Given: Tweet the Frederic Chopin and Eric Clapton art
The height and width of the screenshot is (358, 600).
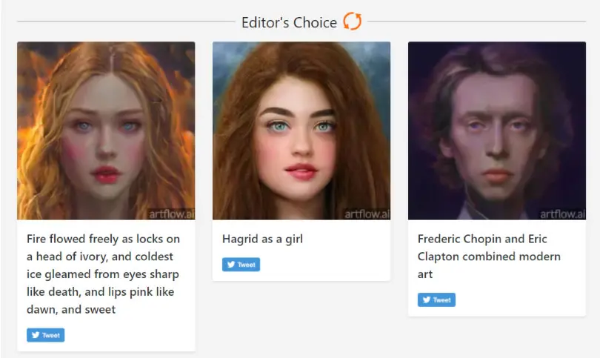Looking at the screenshot, I should tap(436, 299).
